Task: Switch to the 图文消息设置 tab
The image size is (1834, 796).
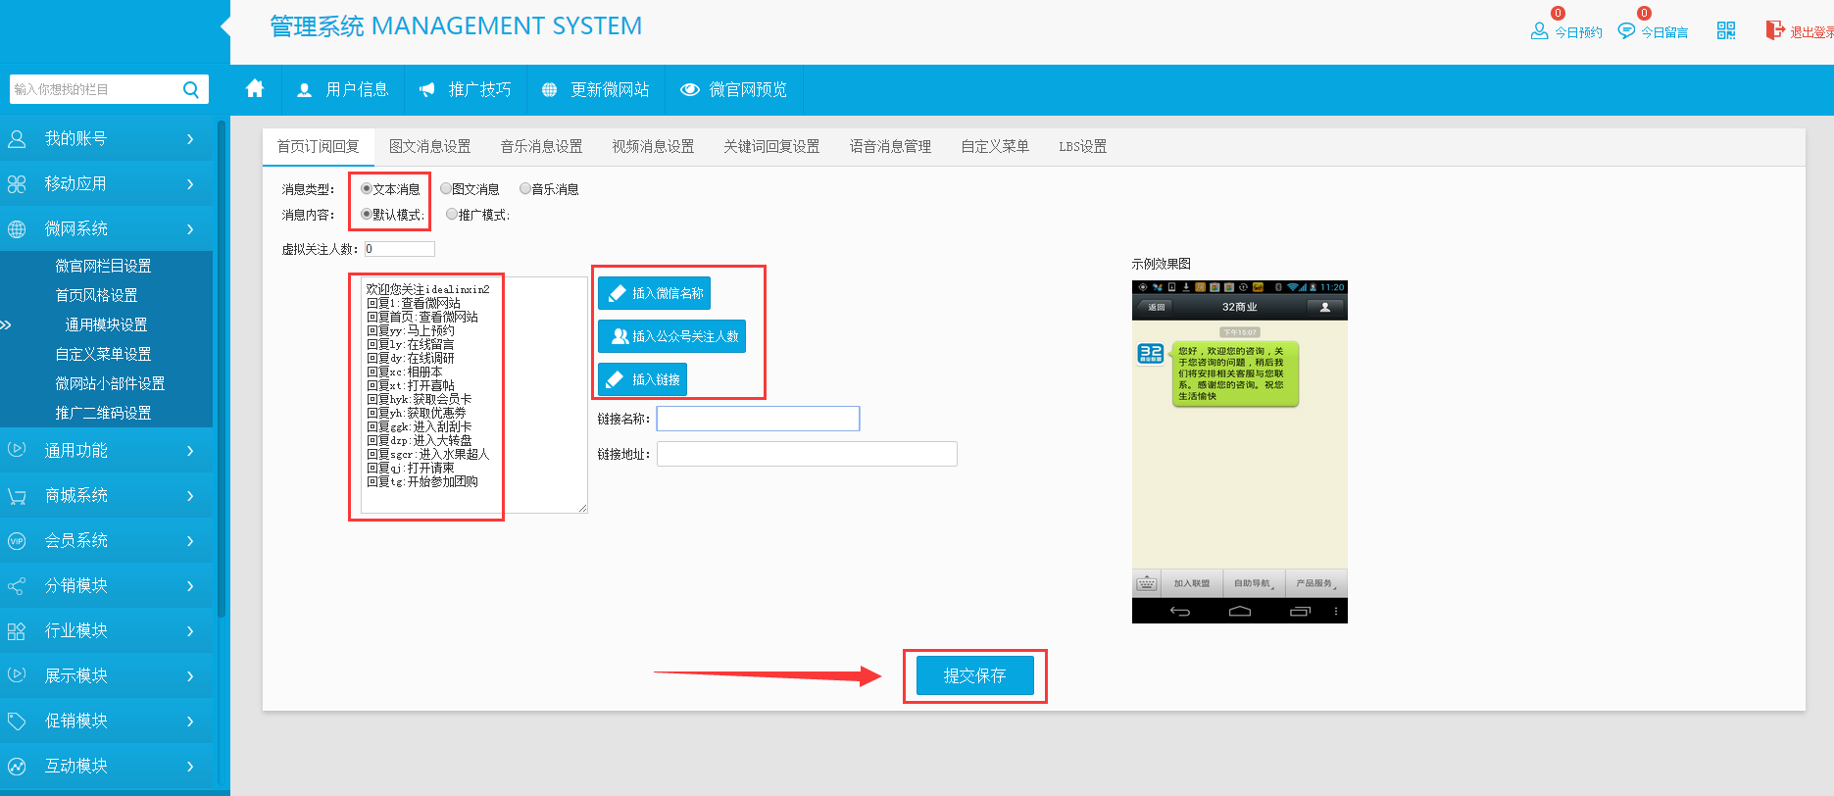Action: point(429,147)
